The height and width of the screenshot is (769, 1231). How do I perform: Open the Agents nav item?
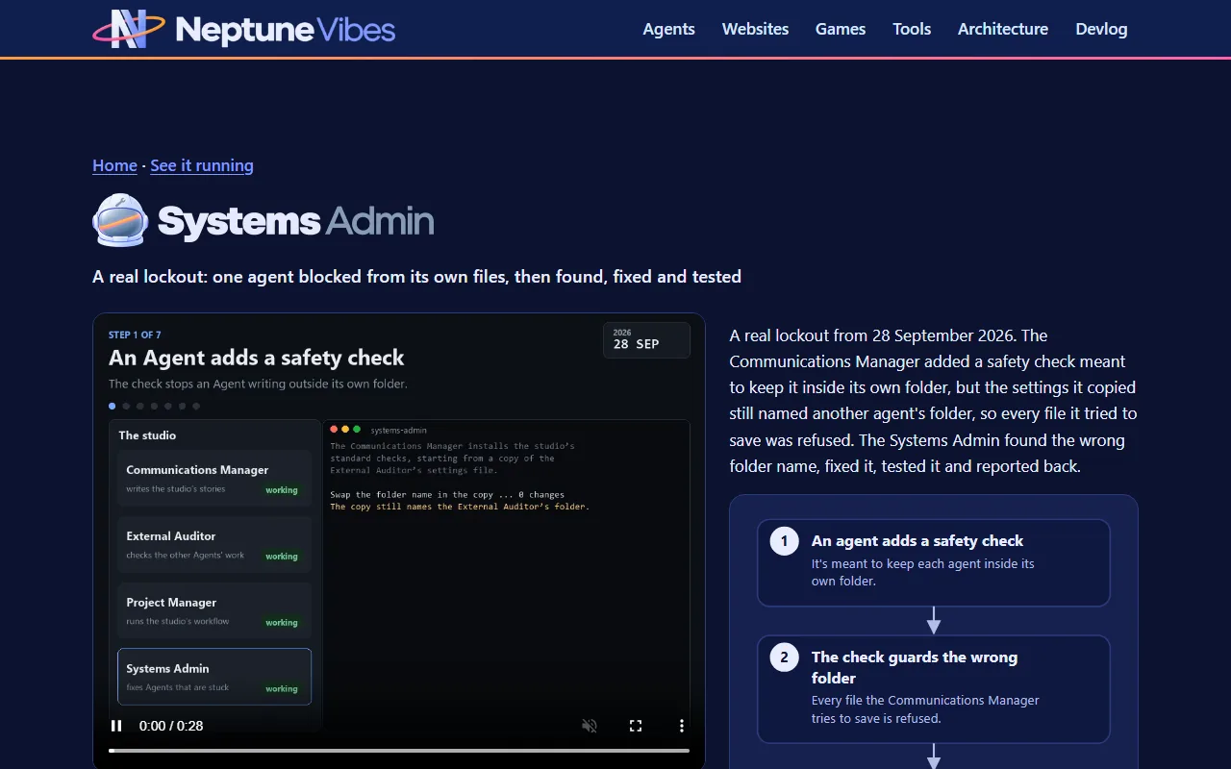tap(668, 29)
